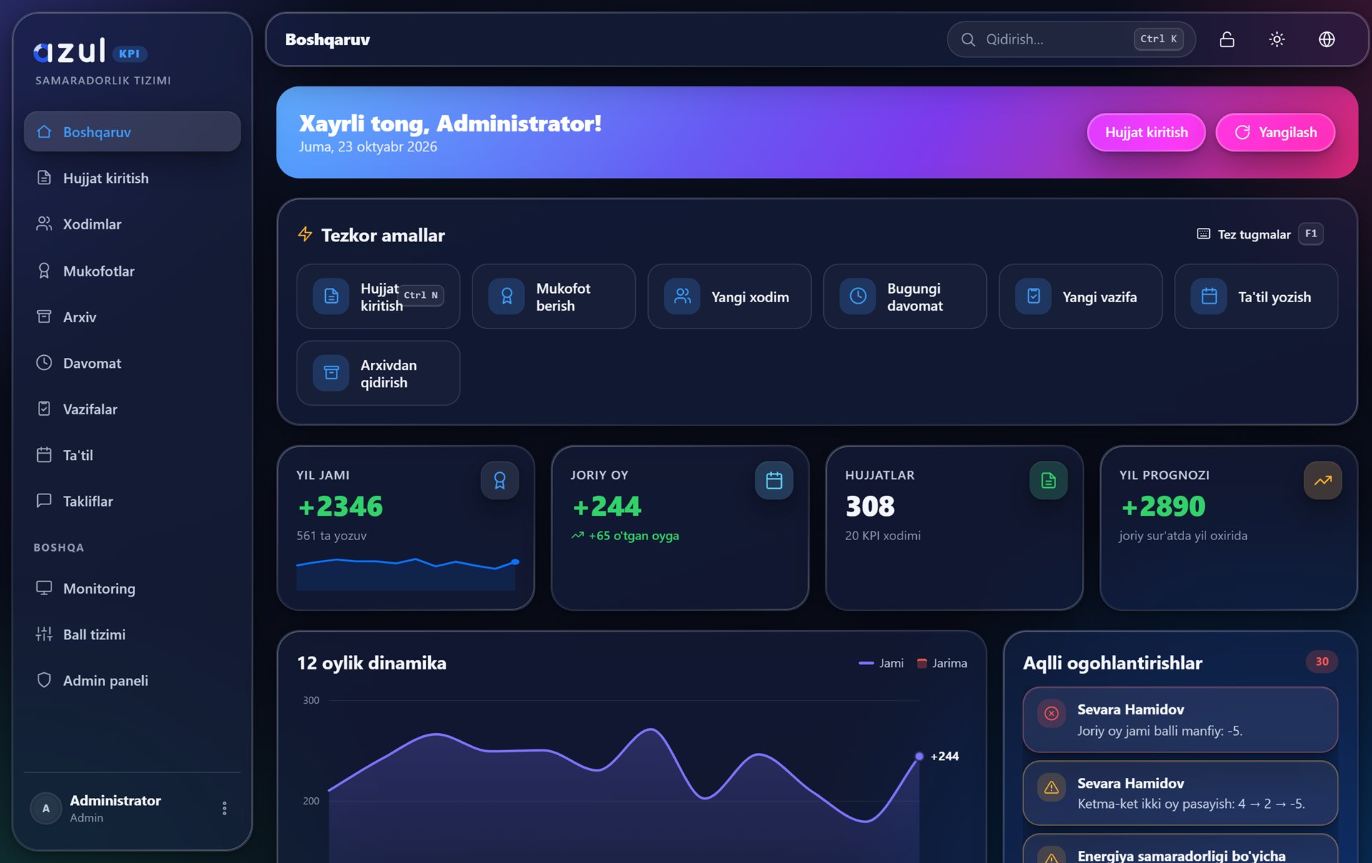Open language selector globe icon
Viewport: 1372px width, 863px height.
coord(1326,39)
